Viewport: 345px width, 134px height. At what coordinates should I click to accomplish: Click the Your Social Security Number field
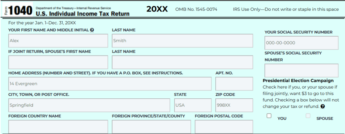point(302,43)
